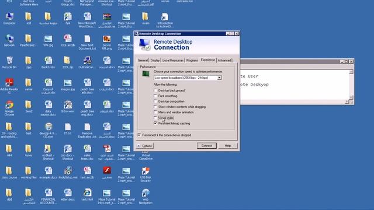The image size is (374, 210).
Task: Click the scroll-down arrow in the background text window
Action: click(351, 97)
